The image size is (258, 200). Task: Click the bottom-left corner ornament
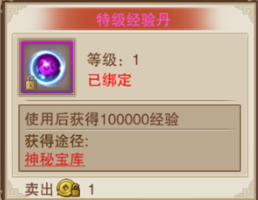click(14, 189)
